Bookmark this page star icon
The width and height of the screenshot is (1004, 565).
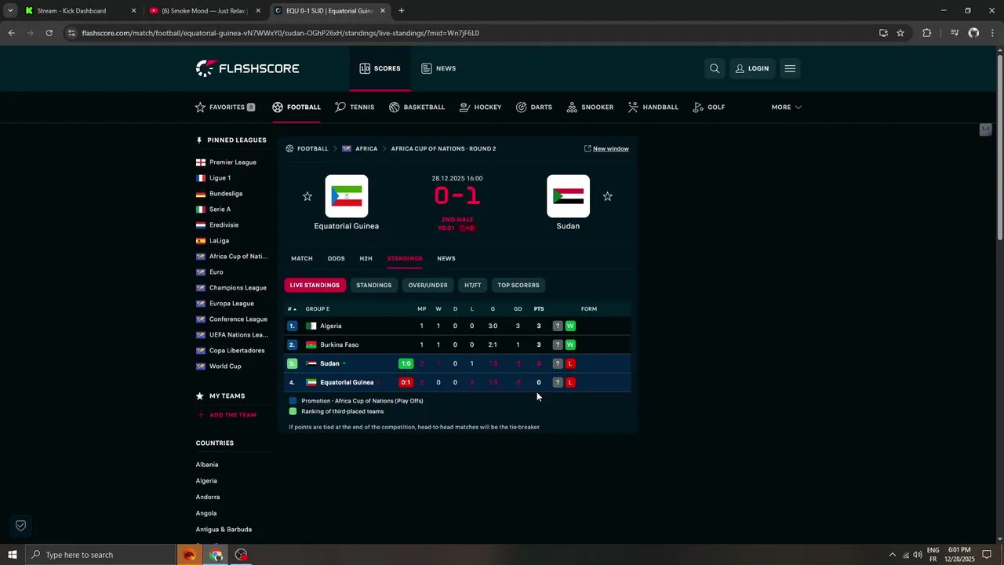tap(900, 33)
